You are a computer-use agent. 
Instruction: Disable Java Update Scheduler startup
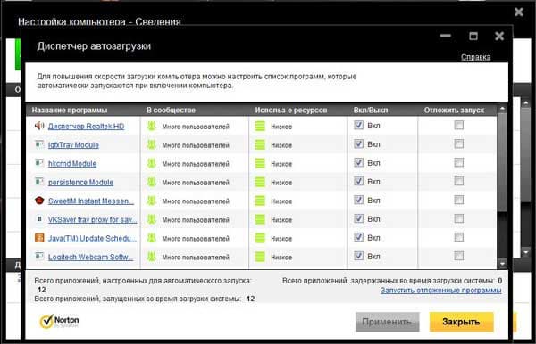tap(358, 237)
